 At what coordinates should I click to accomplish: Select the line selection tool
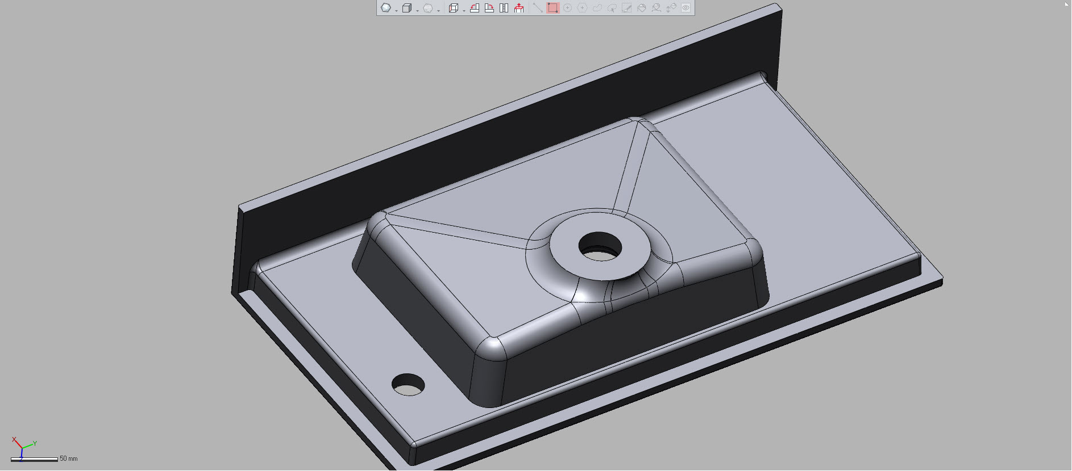pyautogui.click(x=538, y=8)
